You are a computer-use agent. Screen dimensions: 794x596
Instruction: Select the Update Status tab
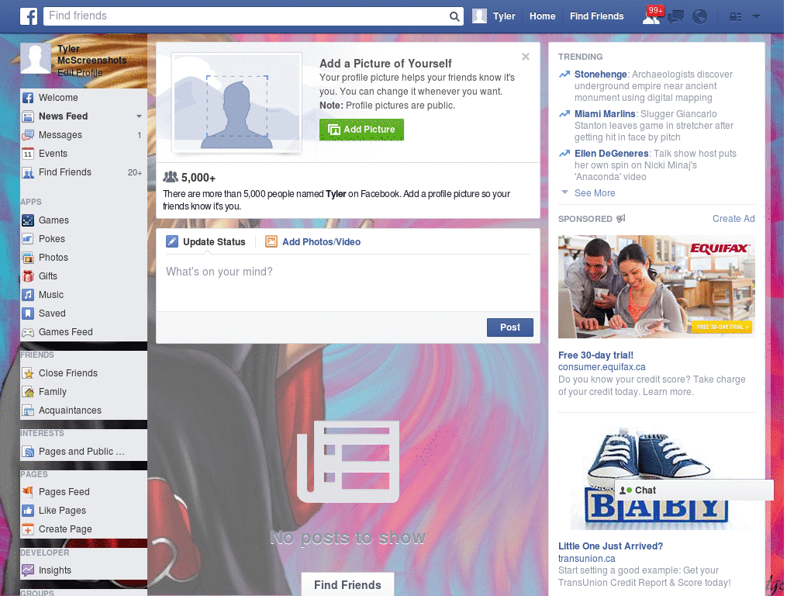205,242
